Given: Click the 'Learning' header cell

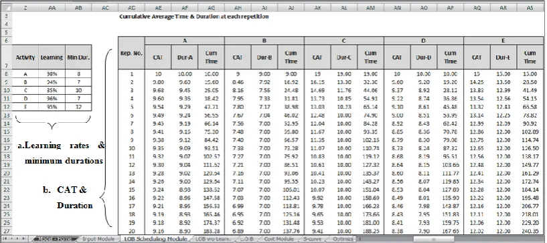Looking at the screenshot, I should 52,57.
